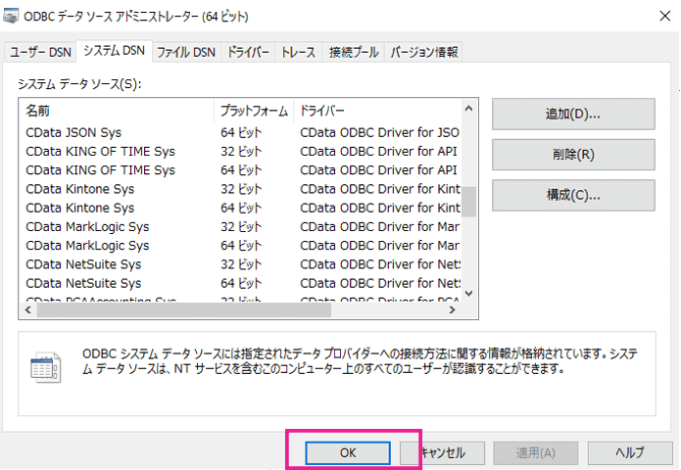
Task: Click 'CData ODBC Driver for JSO' driver cell
Action: tap(379, 132)
